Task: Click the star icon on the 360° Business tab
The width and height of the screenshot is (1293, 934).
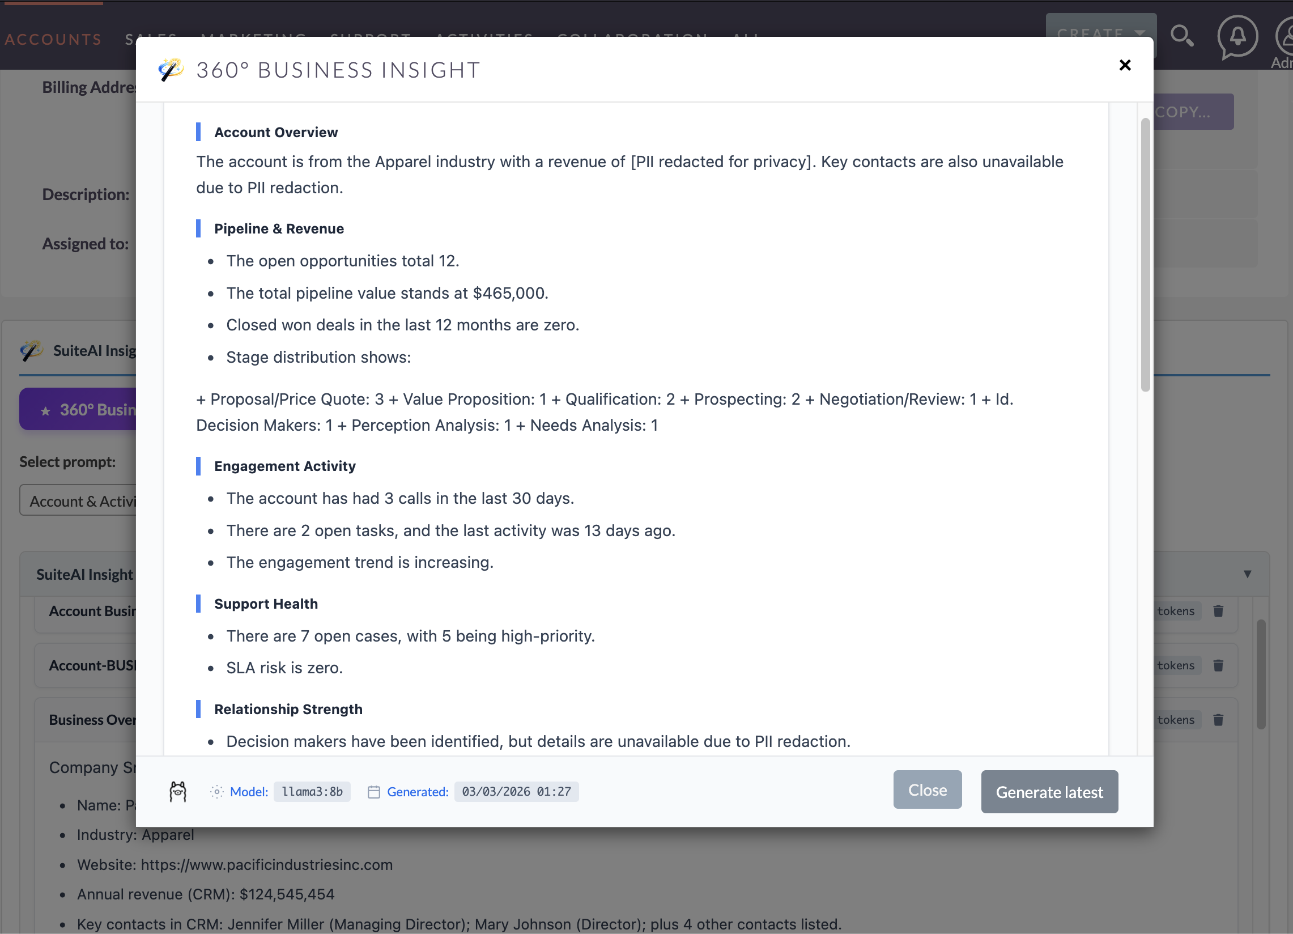Action: [44, 409]
